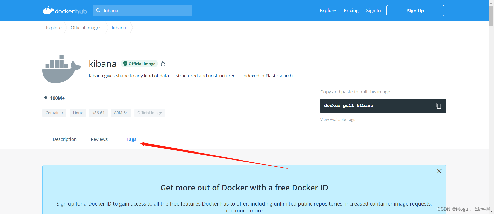
Task: Click the docker pull kibana command text
Action: pos(348,106)
